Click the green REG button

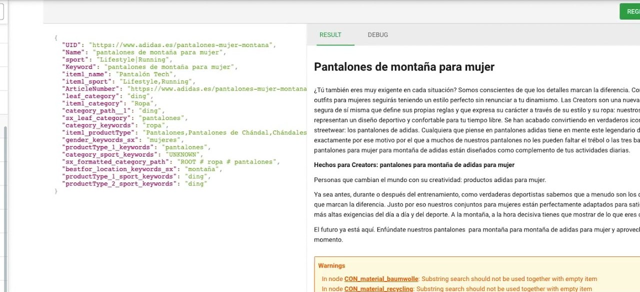630,11
